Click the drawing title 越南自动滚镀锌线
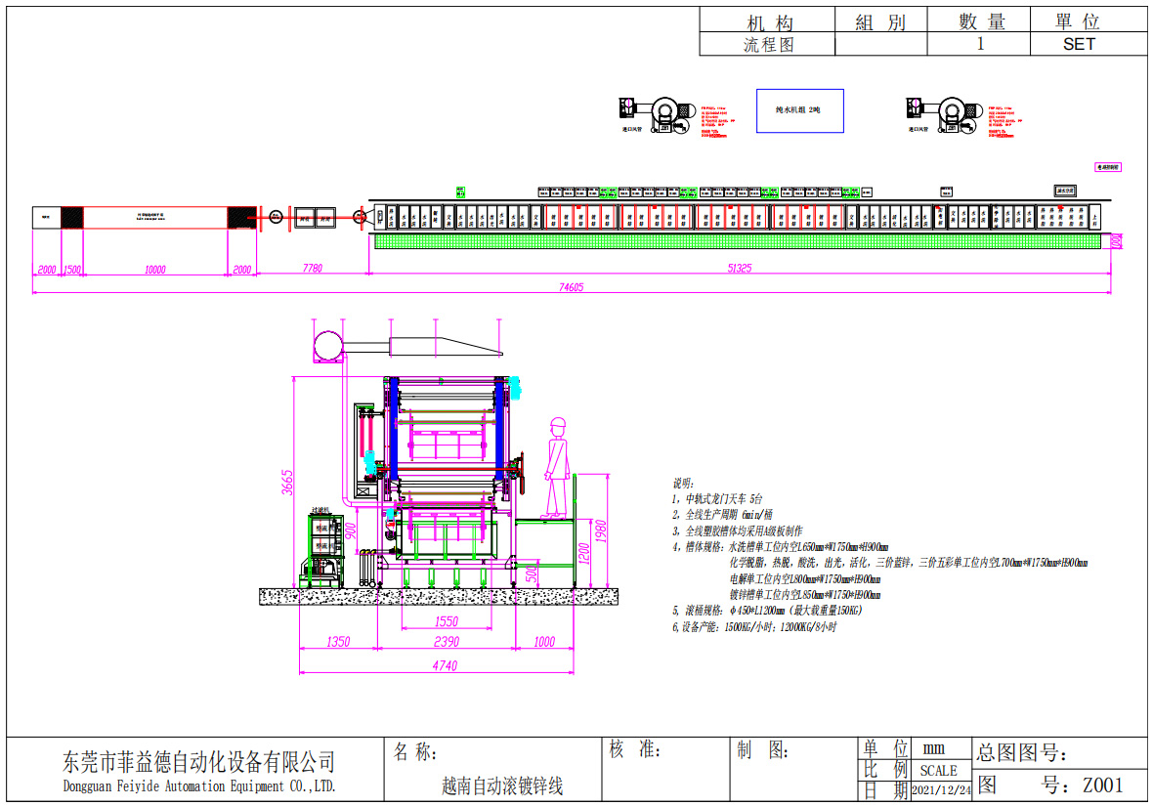1153x806 pixels. (x=502, y=785)
